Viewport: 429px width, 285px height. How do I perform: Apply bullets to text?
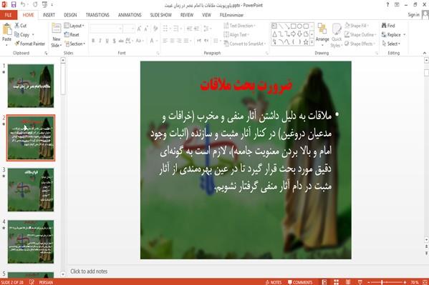point(166,29)
